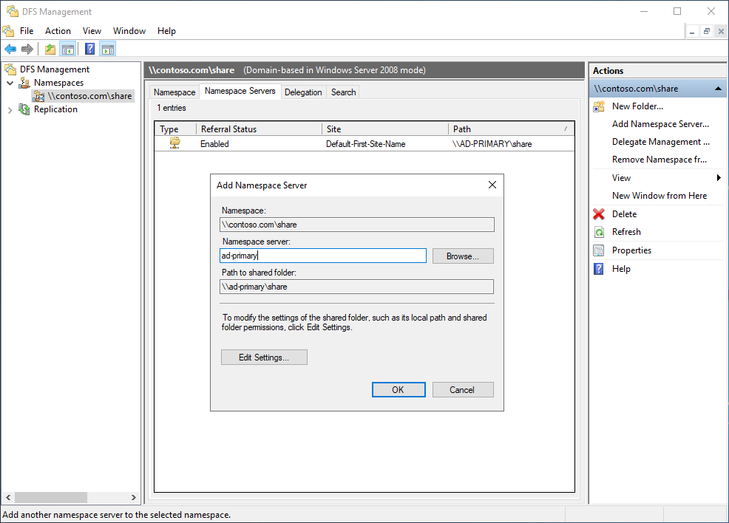Screen dimensions: 729x523
Task: Click New Window from Here action
Action: tap(660, 196)
